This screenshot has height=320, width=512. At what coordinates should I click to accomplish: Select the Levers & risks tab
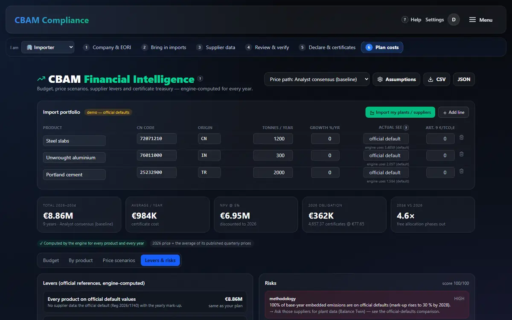160,260
